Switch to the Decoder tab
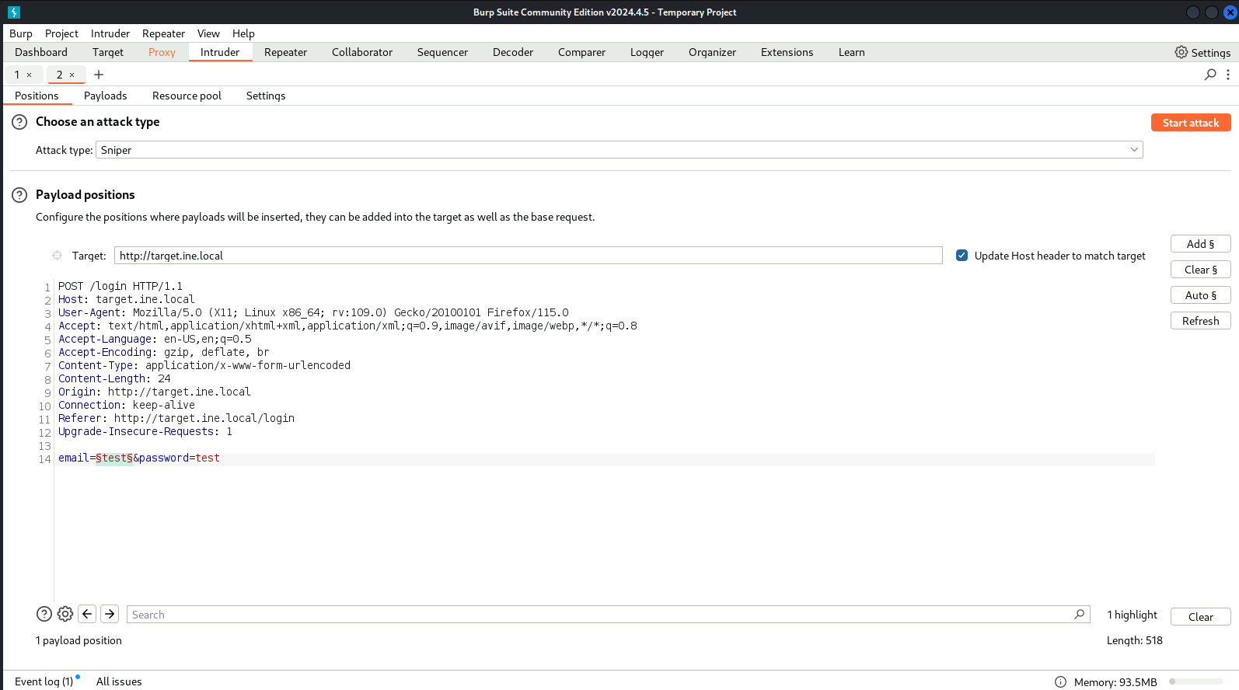Image resolution: width=1239 pixels, height=690 pixels. tap(513, 52)
